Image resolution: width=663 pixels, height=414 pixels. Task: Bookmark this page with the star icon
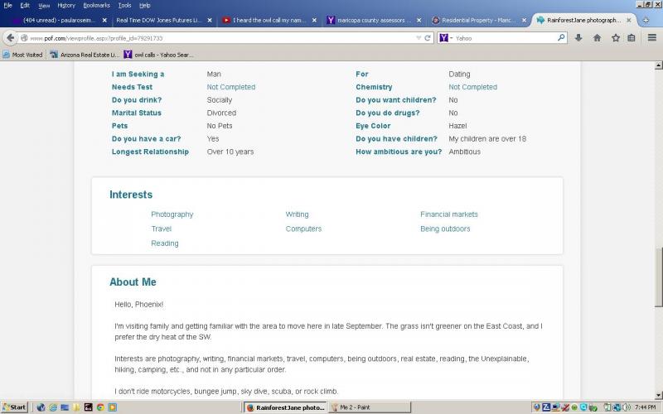click(615, 37)
